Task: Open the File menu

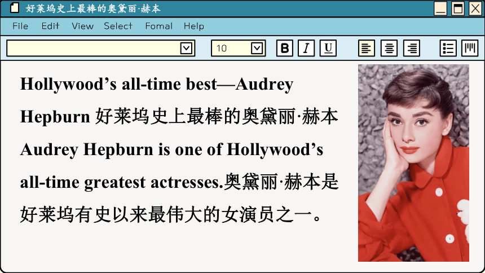Action: click(x=20, y=26)
